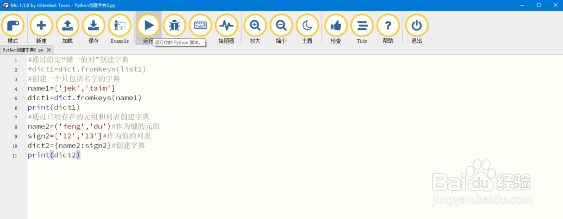This screenshot has height=219, width=563.
Task: Select the Python创建字典2.py tab
Action: coord(23,50)
